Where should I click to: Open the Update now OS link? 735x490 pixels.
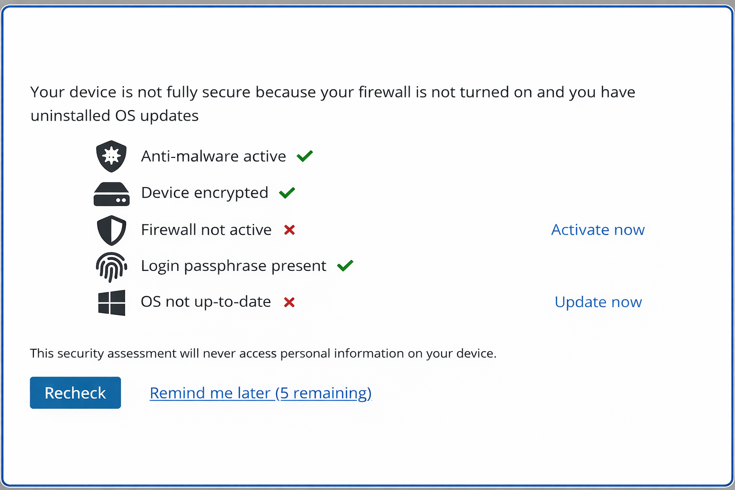tap(598, 302)
